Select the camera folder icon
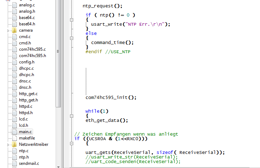 (14, 30)
